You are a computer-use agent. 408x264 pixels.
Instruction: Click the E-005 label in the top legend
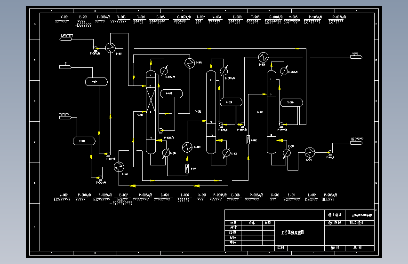[160, 17]
